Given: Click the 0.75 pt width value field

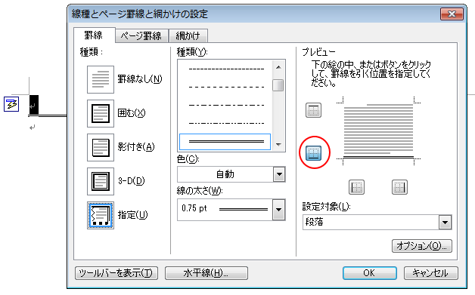Looking at the screenshot, I should pos(225,210).
